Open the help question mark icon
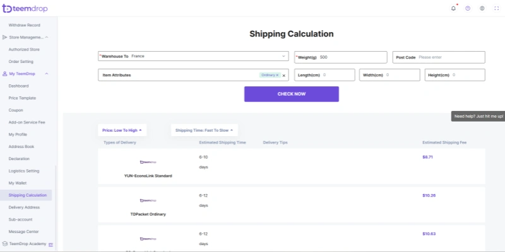Viewport: 505px width, 252px height. (468, 8)
